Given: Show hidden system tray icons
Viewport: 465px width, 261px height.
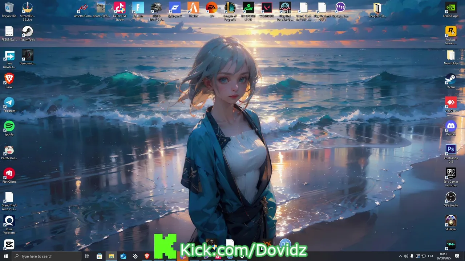Looking at the screenshot, I should coord(400,256).
